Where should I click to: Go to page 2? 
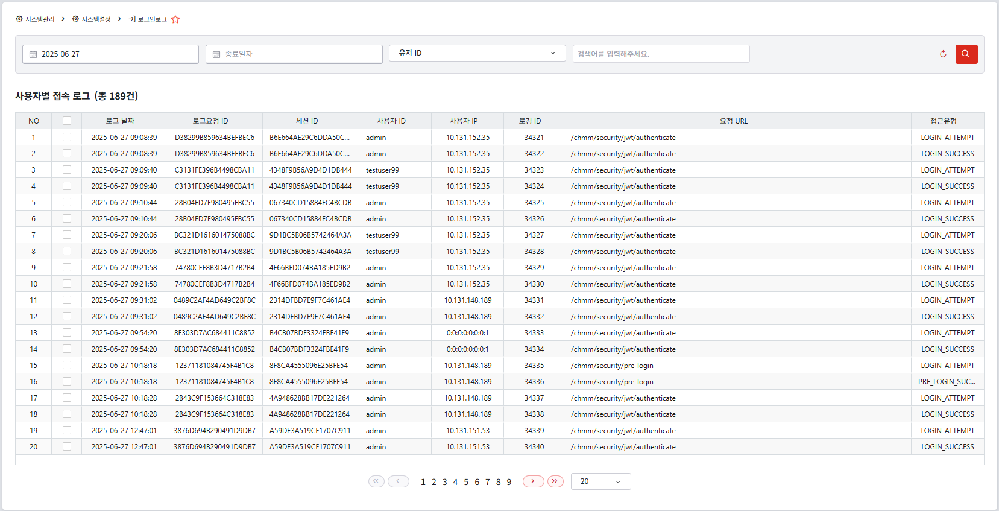pyautogui.click(x=434, y=482)
